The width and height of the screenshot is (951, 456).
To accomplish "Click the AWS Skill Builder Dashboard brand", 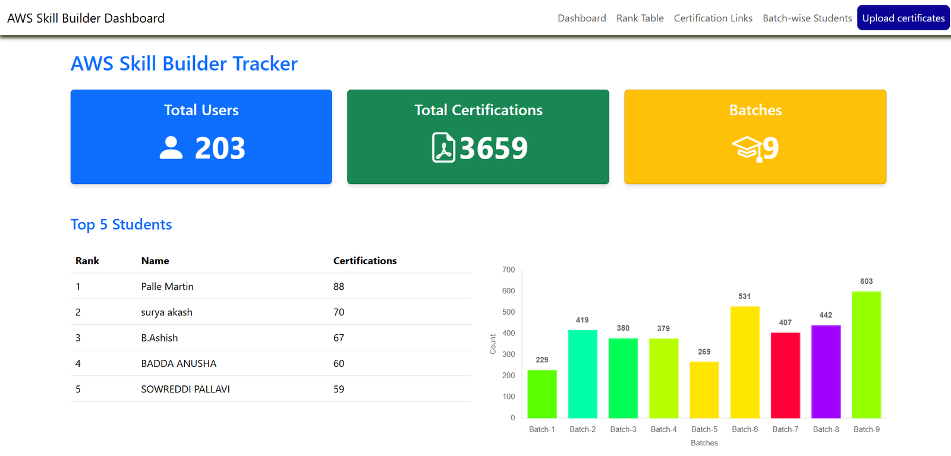I will 86,18.
